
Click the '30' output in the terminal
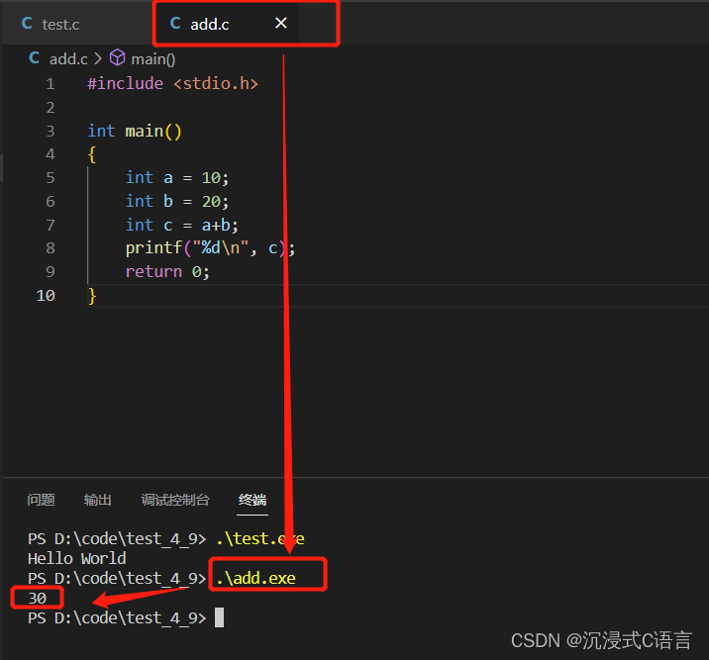coord(37,598)
